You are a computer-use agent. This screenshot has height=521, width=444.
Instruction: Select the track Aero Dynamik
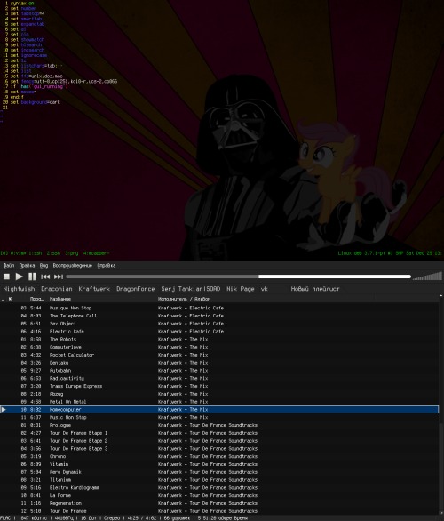tap(219, 472)
